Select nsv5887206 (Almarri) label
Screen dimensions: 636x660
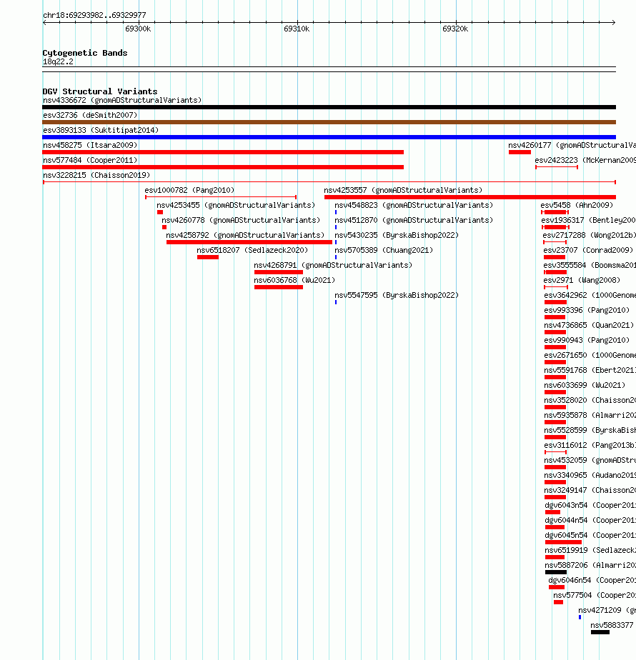590,565
